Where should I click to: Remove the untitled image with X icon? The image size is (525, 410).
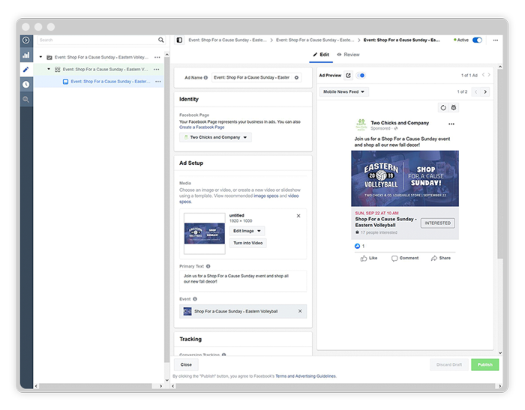pos(298,216)
